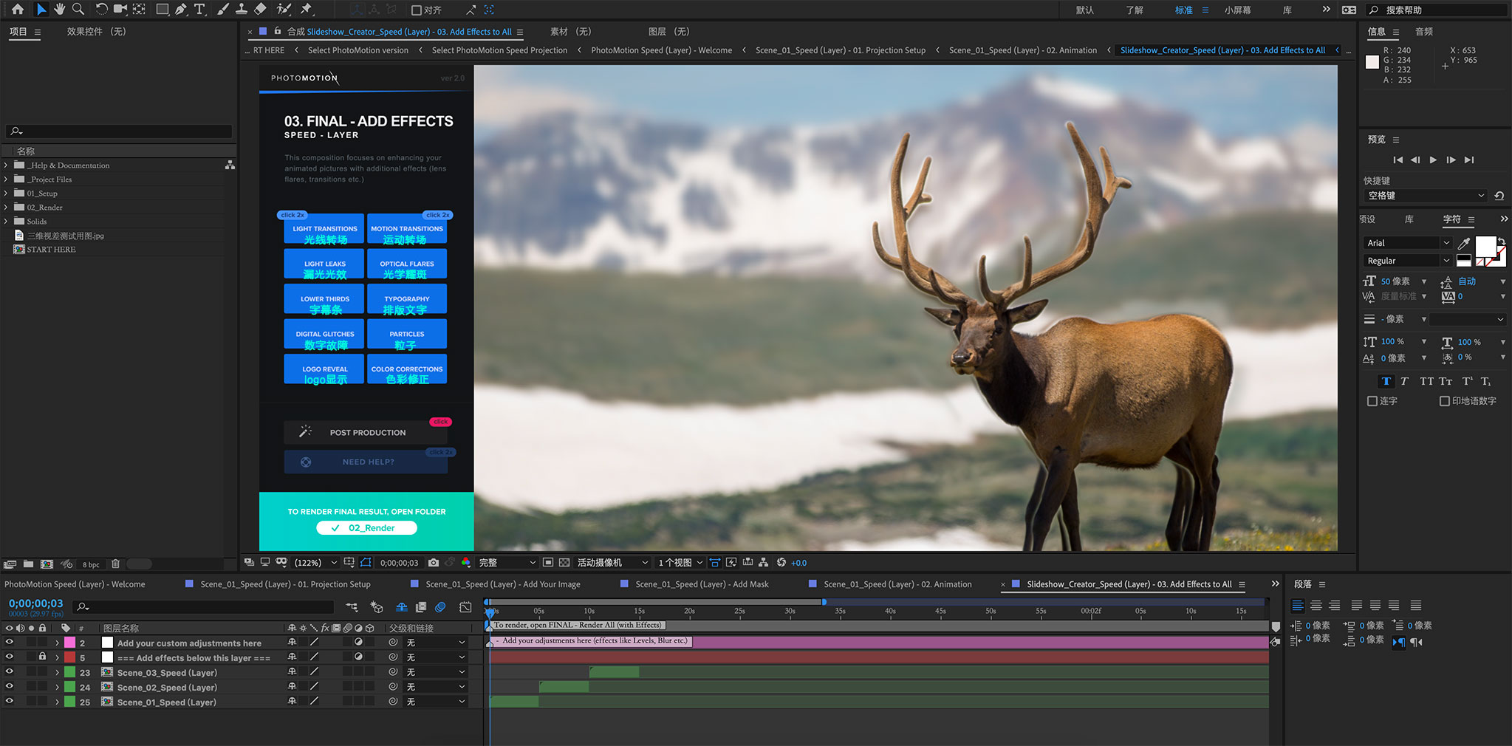The width and height of the screenshot is (1512, 746).
Task: Take a snapshot with the camera icon
Action: pyautogui.click(x=434, y=563)
